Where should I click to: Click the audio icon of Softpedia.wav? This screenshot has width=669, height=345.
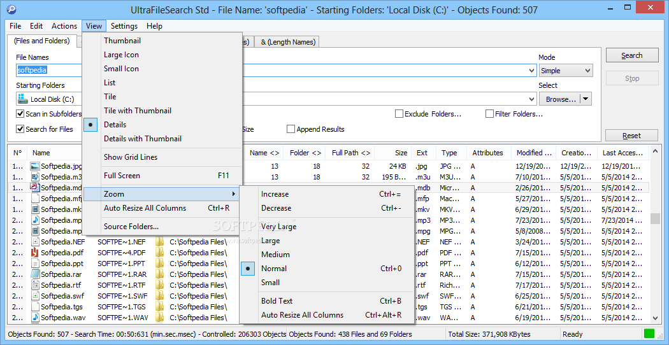[35, 317]
